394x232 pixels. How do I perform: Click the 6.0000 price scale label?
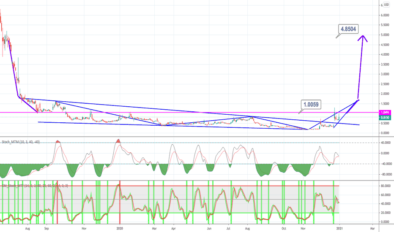click(x=385, y=15)
